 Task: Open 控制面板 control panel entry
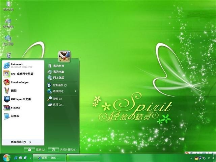[62, 85]
